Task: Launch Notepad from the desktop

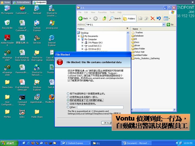Action: 37,10
